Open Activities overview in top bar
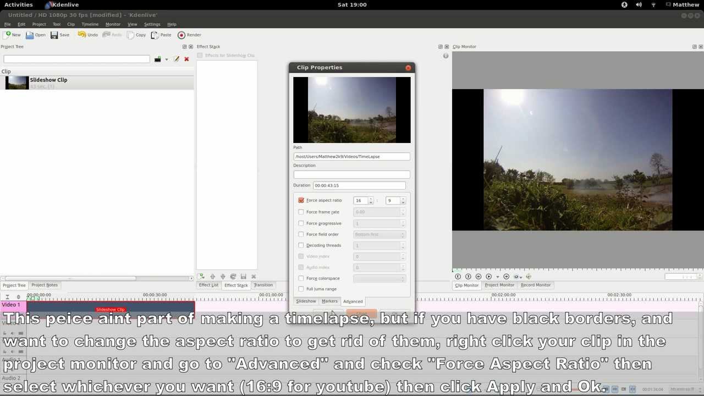Screen dimensions: 704x396 (19, 4)
